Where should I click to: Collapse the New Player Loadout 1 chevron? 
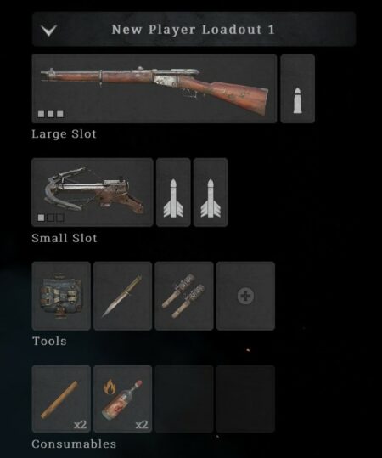pyautogui.click(x=48, y=30)
